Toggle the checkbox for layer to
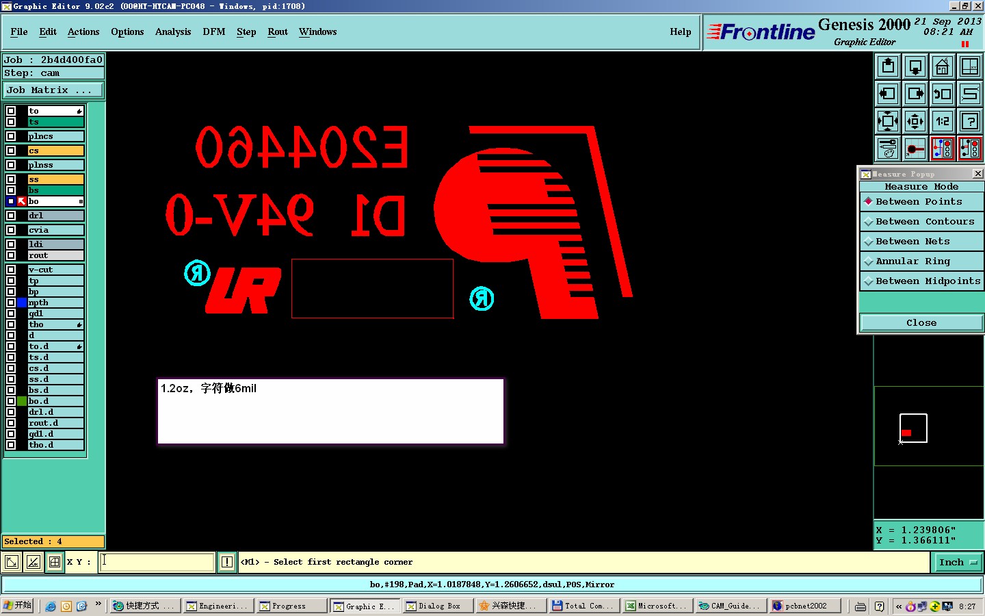Viewport: 985px width, 616px height. tap(11, 111)
